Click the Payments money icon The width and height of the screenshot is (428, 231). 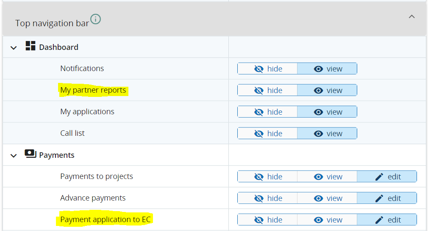point(30,154)
